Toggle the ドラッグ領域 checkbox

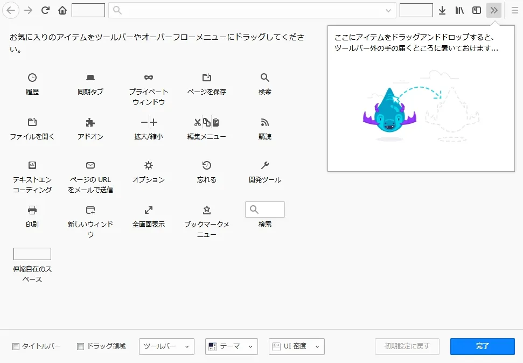pyautogui.click(x=80, y=347)
